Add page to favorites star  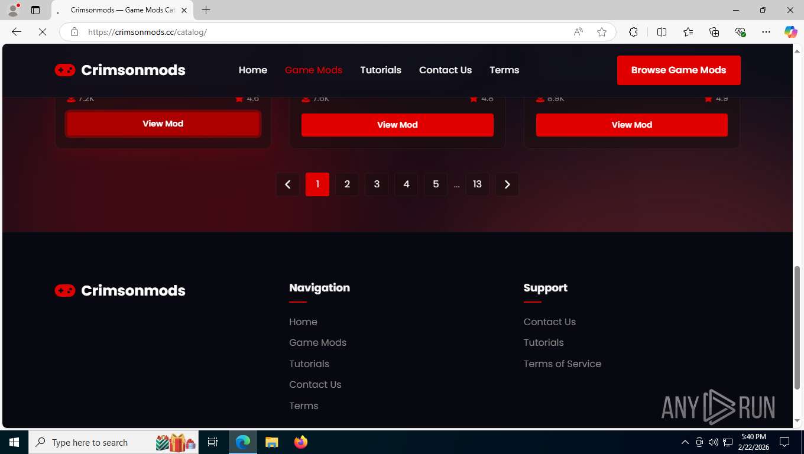pyautogui.click(x=602, y=32)
